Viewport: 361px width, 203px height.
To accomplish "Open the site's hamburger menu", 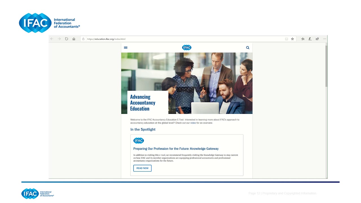I will click(x=126, y=48).
